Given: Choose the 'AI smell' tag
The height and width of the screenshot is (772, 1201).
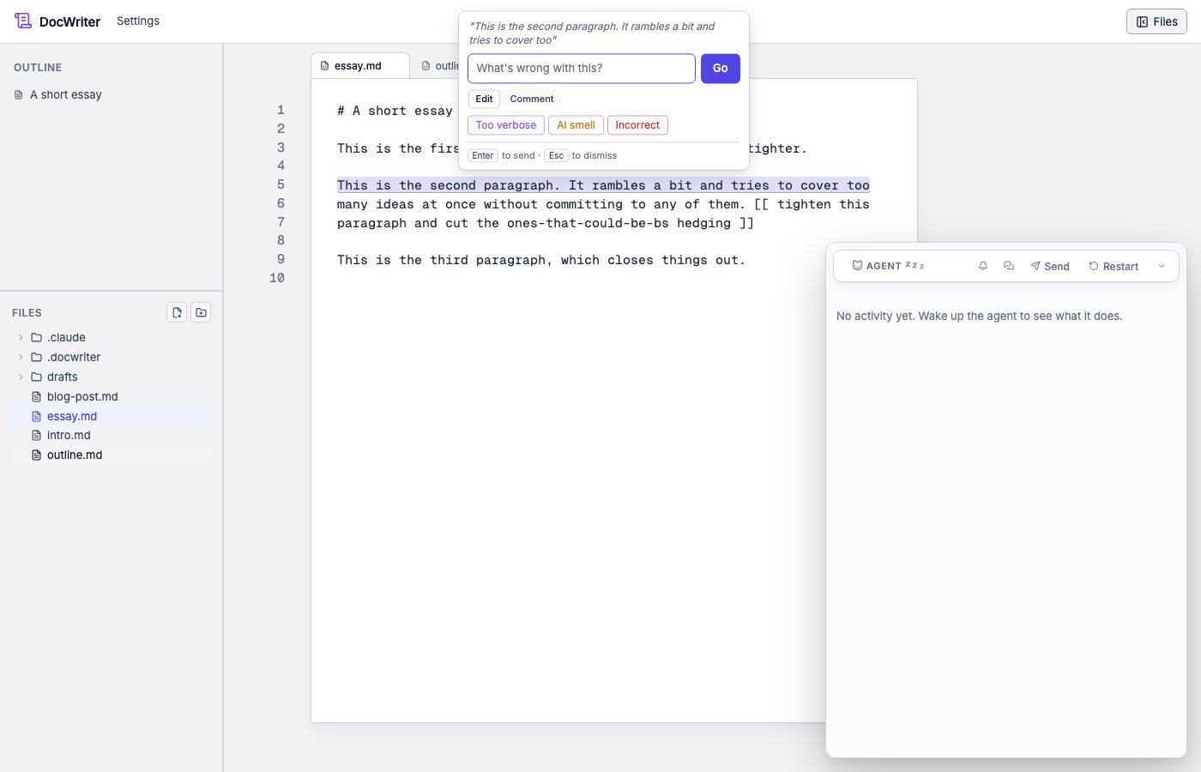Looking at the screenshot, I should point(576,125).
